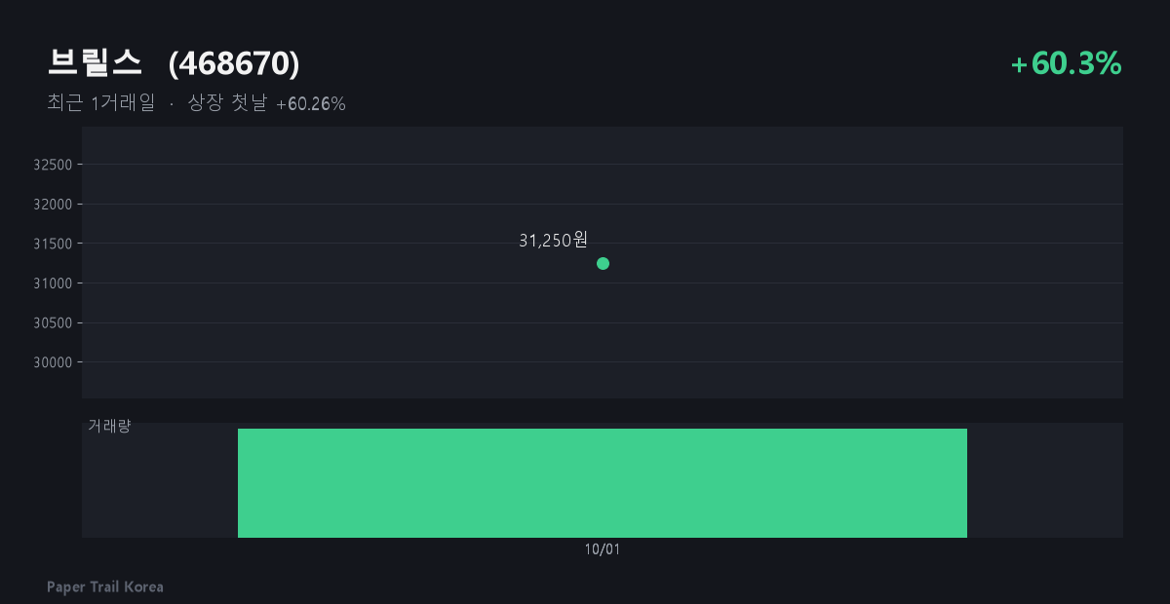Click the 거래량 volume panel label
Image resolution: width=1170 pixels, height=604 pixels.
click(x=109, y=426)
